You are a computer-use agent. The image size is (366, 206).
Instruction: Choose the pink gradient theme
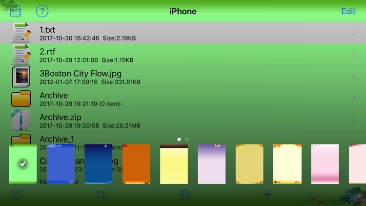tap(325, 164)
